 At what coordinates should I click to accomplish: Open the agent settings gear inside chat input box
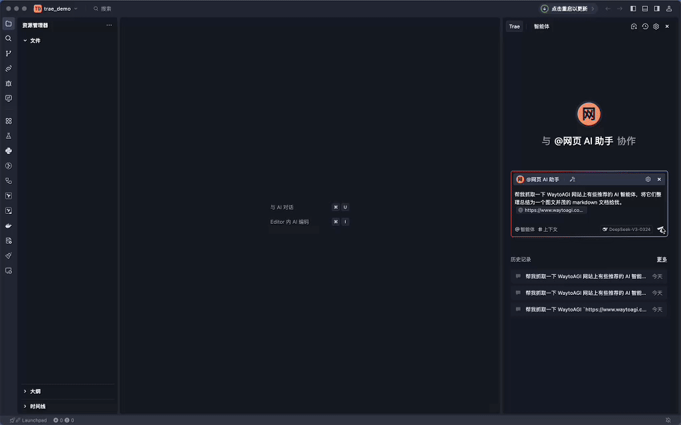[648, 179]
